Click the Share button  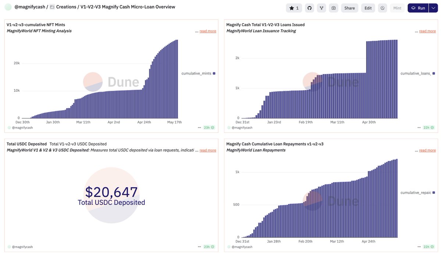pos(349,8)
